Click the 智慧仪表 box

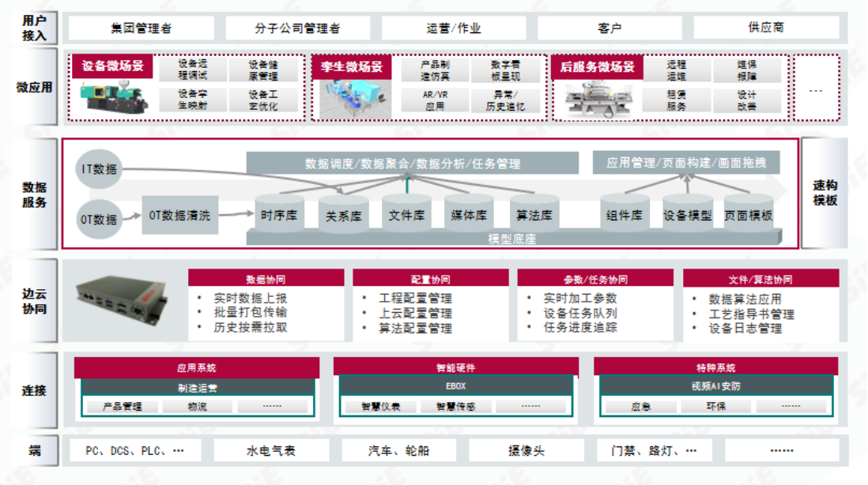(380, 407)
